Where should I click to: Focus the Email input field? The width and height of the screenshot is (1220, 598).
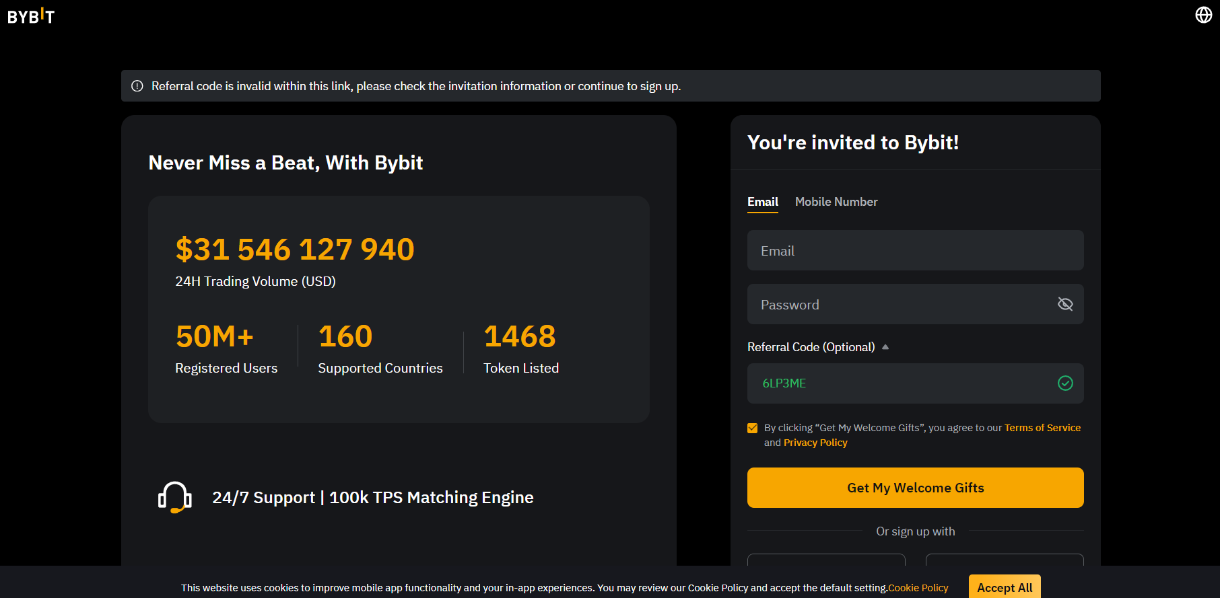pos(916,250)
